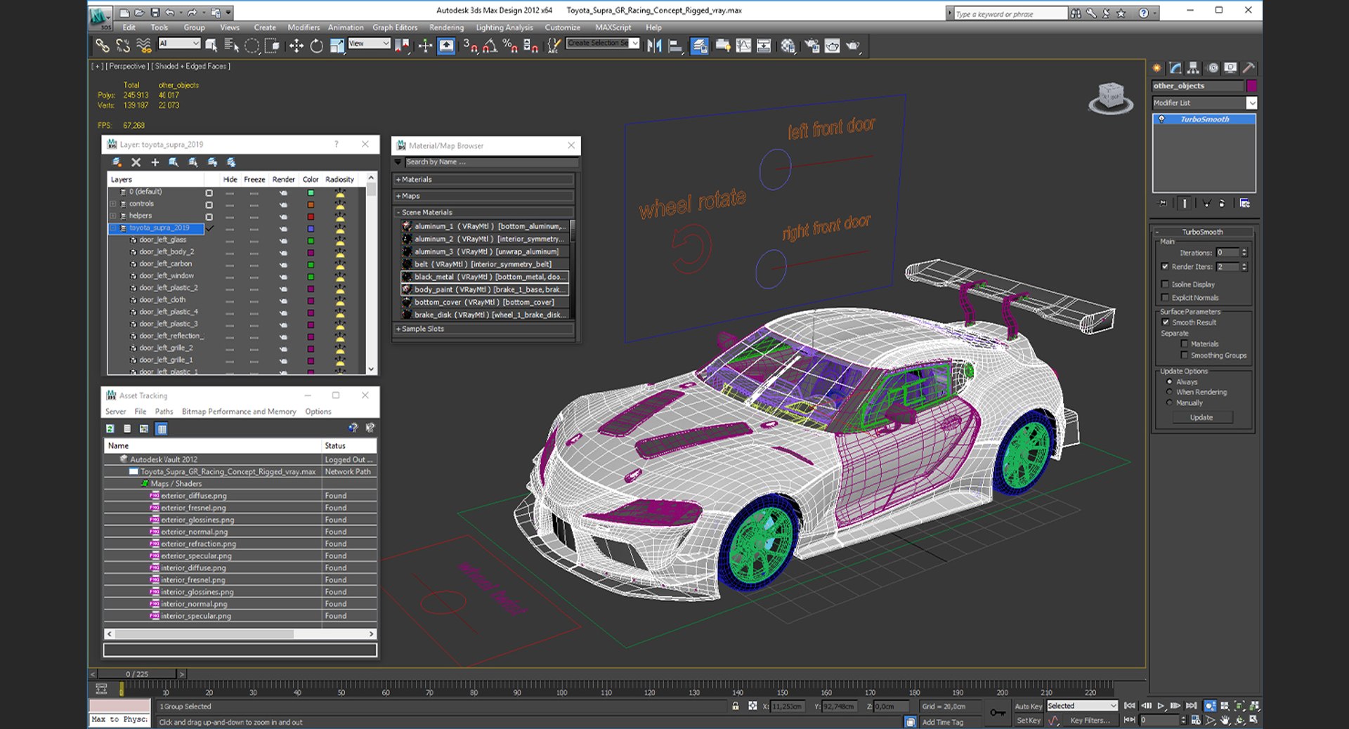Image resolution: width=1349 pixels, height=729 pixels.
Task: Click the teapot Render Production icon
Action: 853,46
